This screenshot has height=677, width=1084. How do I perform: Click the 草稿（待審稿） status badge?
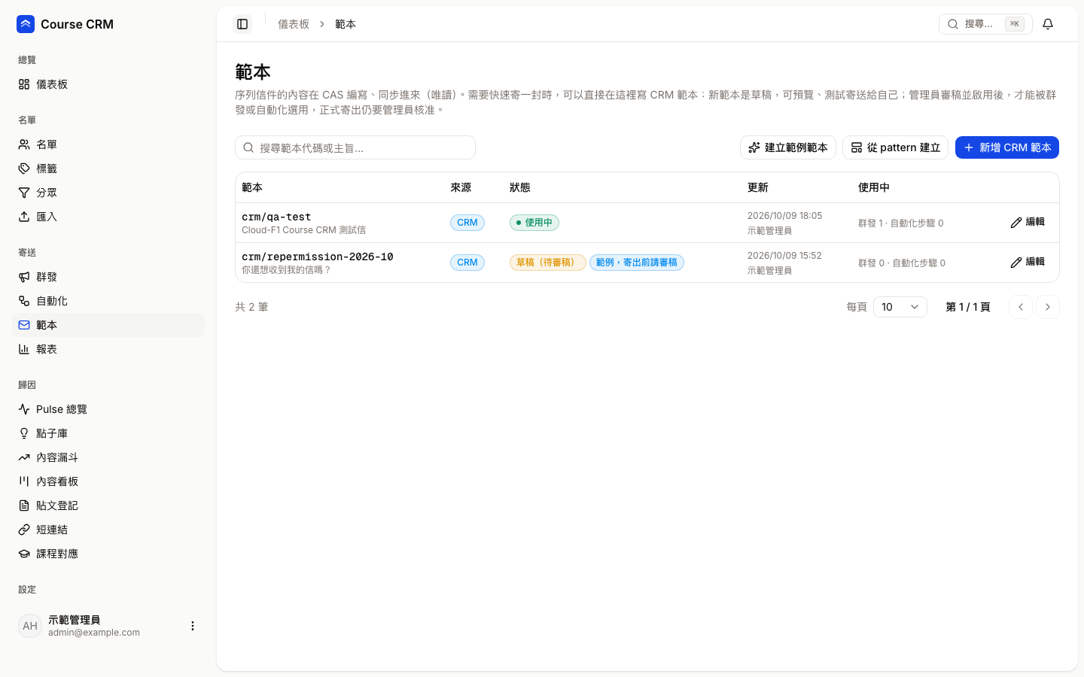[548, 263]
